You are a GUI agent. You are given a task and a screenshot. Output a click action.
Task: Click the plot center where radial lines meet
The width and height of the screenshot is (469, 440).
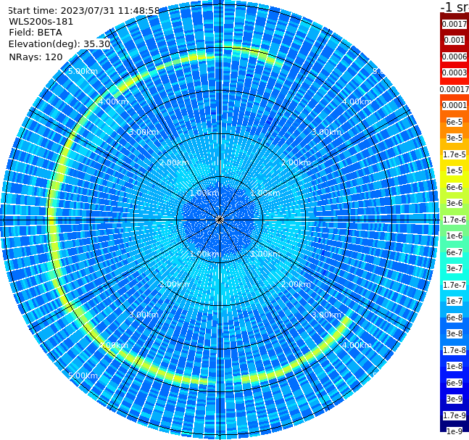[220, 220]
